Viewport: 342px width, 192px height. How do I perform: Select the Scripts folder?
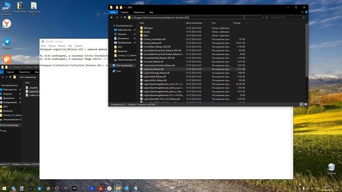[146, 32]
